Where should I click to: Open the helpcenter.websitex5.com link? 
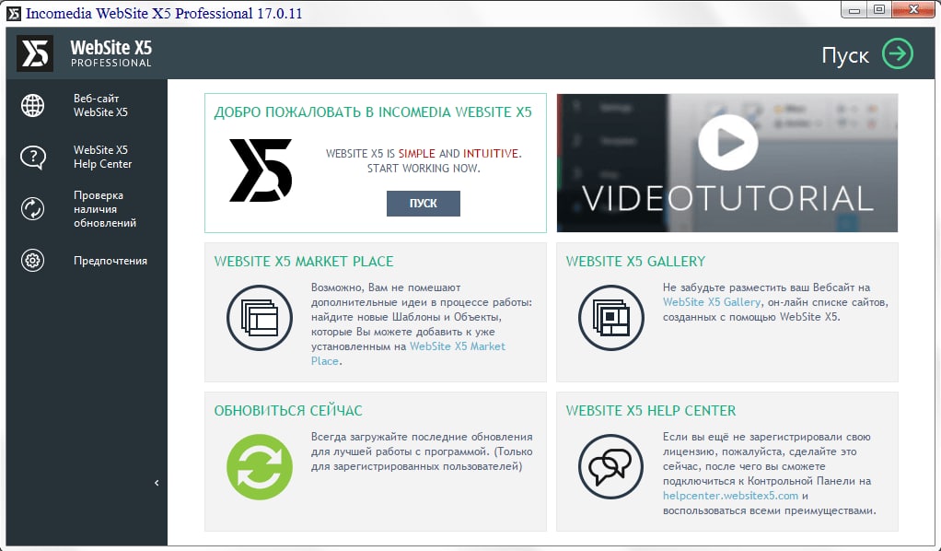click(730, 496)
